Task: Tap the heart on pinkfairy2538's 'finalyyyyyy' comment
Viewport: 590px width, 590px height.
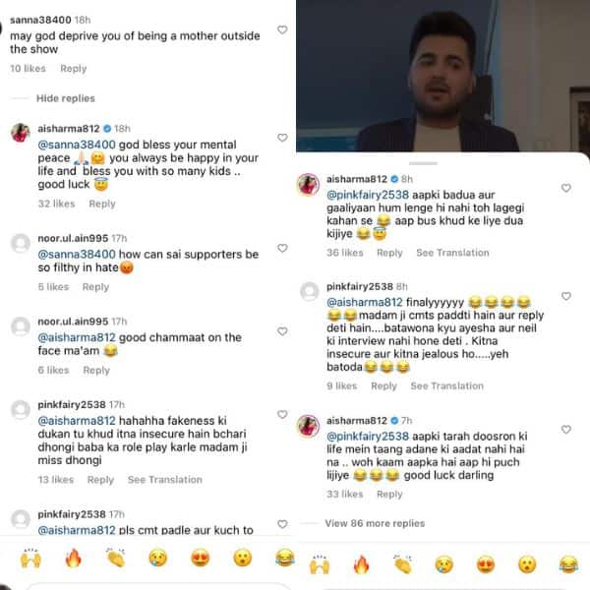Action: click(x=566, y=297)
